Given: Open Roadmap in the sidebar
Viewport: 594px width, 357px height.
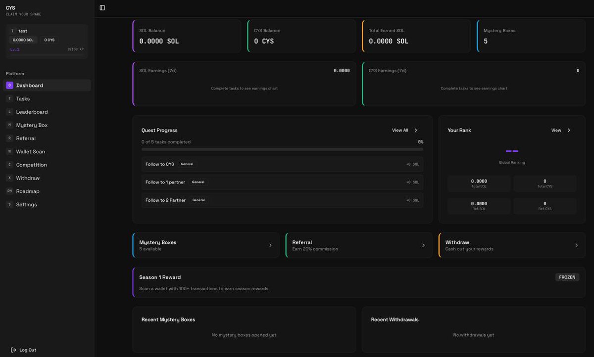Looking at the screenshot, I should tap(47, 191).
